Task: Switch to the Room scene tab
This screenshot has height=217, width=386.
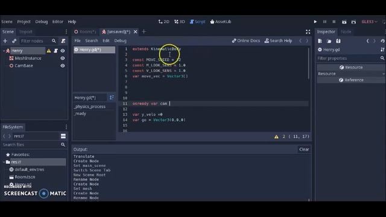Action: pyautogui.click(x=86, y=32)
